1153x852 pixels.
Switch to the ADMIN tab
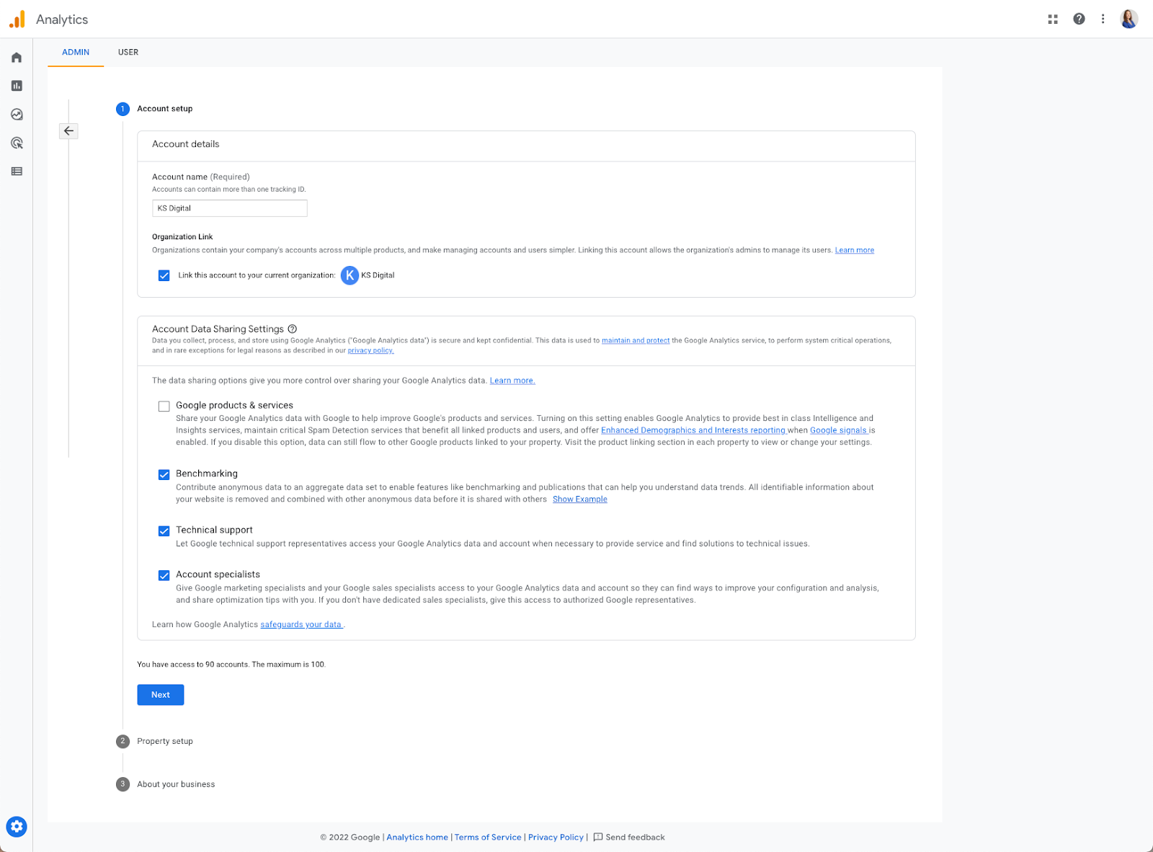(76, 52)
